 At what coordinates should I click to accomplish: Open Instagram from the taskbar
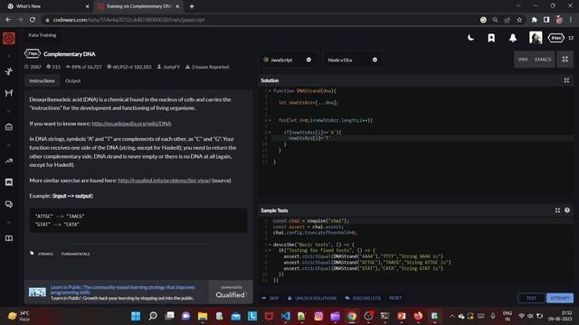click(318, 316)
